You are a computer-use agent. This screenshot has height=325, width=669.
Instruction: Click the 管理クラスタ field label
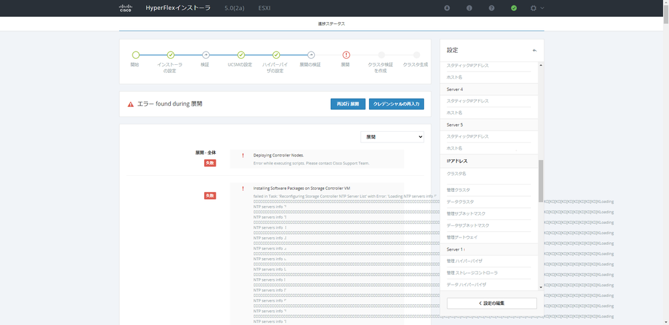click(x=458, y=190)
